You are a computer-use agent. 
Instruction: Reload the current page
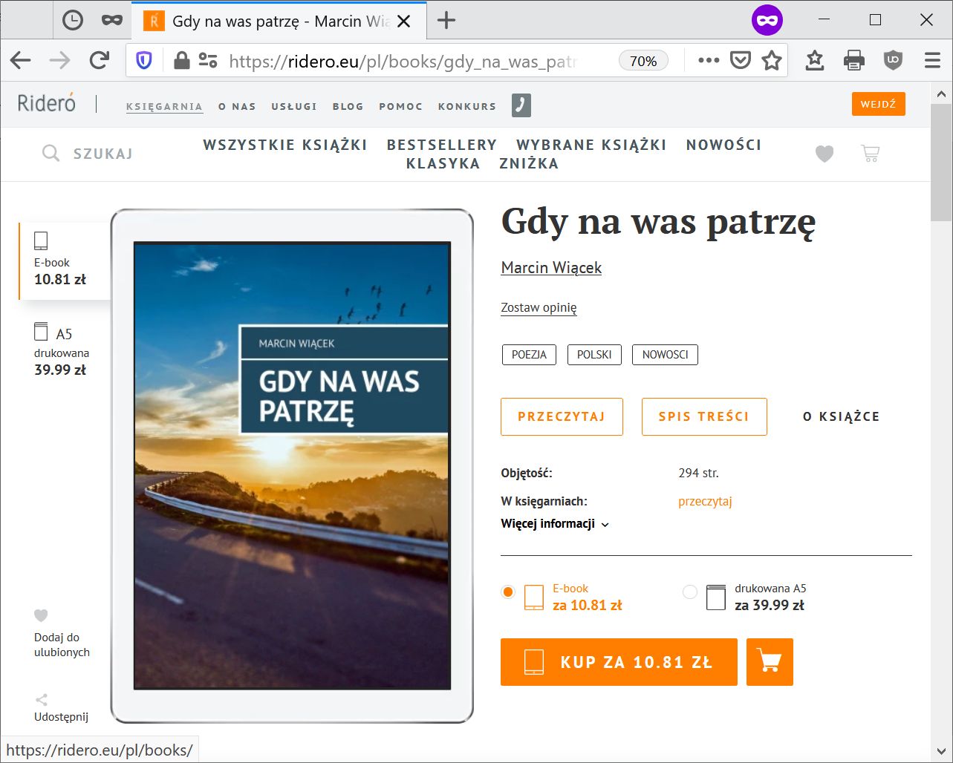pyautogui.click(x=99, y=61)
